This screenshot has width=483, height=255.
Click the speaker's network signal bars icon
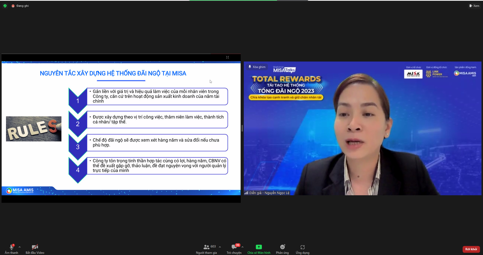click(x=246, y=193)
